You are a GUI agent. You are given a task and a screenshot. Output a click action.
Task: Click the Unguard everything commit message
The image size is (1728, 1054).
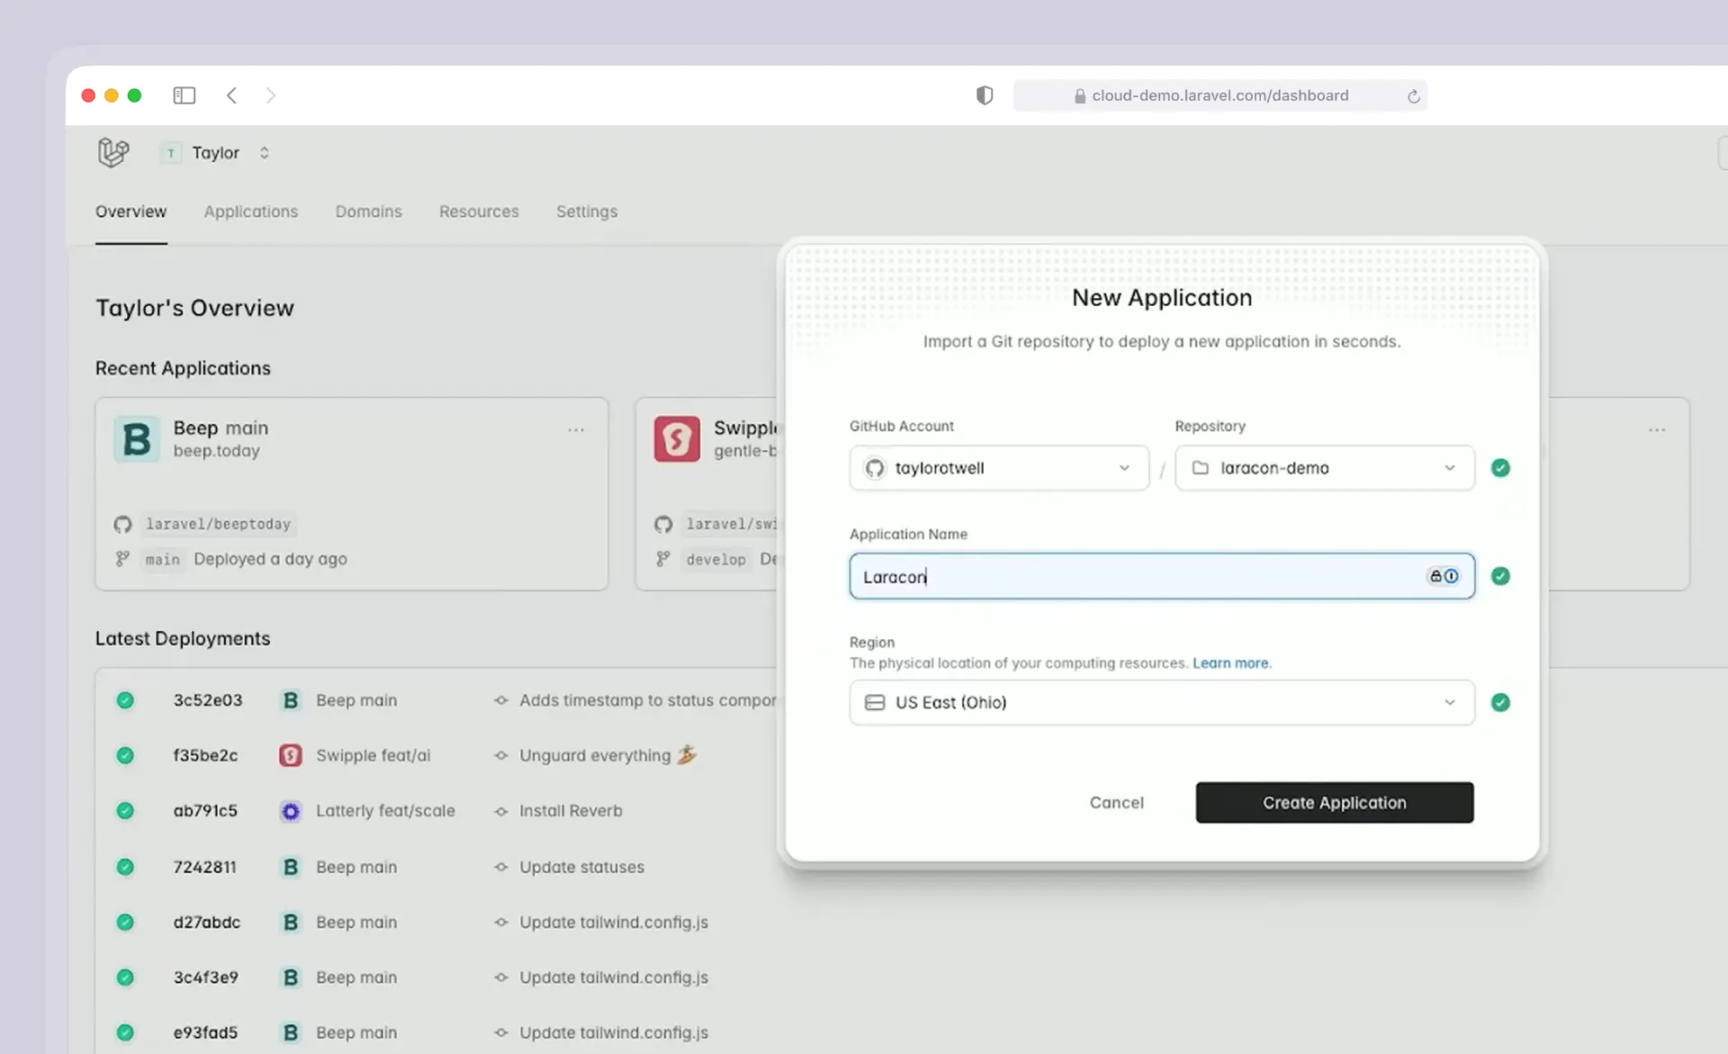[x=608, y=755]
